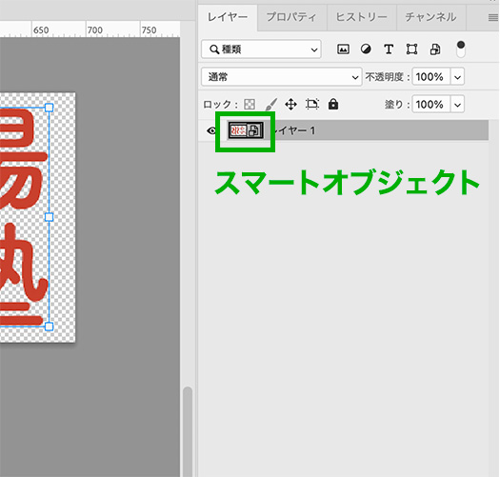
Task: Expand the 不透明度 opacity slider arrow
Action: (457, 77)
